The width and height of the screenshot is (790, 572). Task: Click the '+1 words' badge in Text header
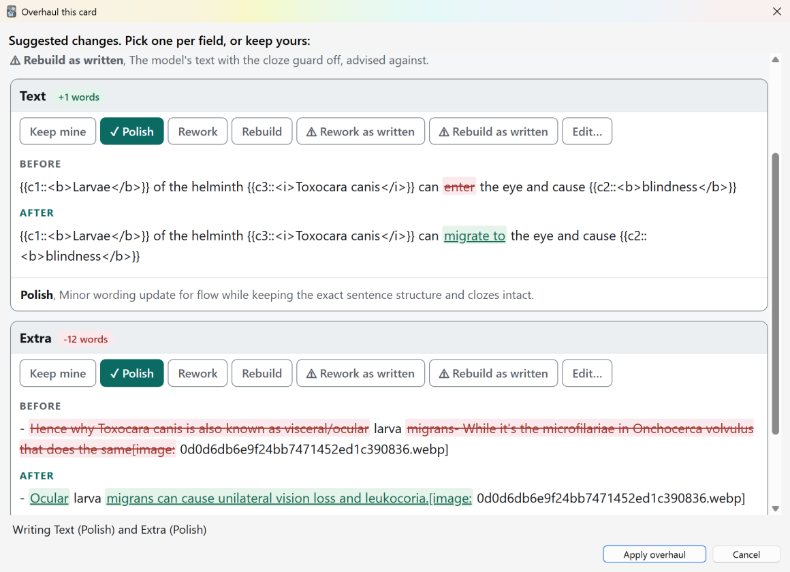[x=78, y=97]
